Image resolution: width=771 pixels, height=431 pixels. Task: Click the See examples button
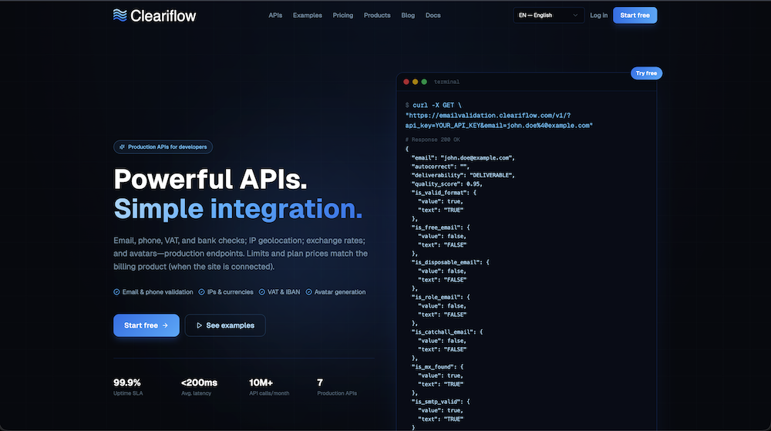tap(225, 325)
